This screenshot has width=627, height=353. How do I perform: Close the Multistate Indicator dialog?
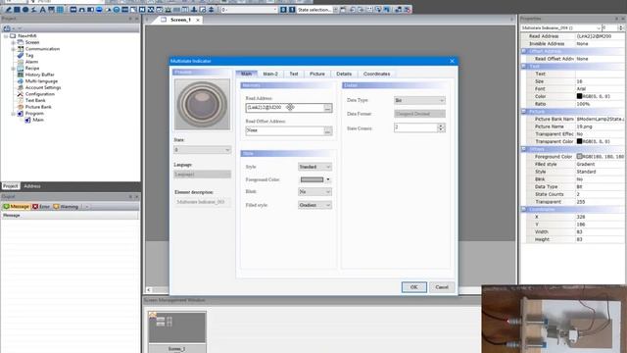pyautogui.click(x=452, y=61)
